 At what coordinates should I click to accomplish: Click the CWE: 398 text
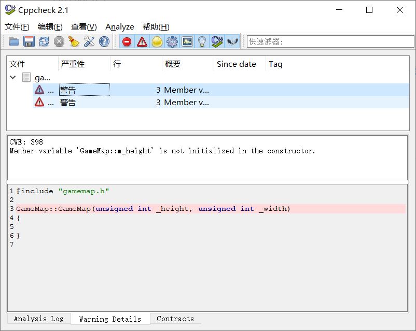click(x=26, y=142)
